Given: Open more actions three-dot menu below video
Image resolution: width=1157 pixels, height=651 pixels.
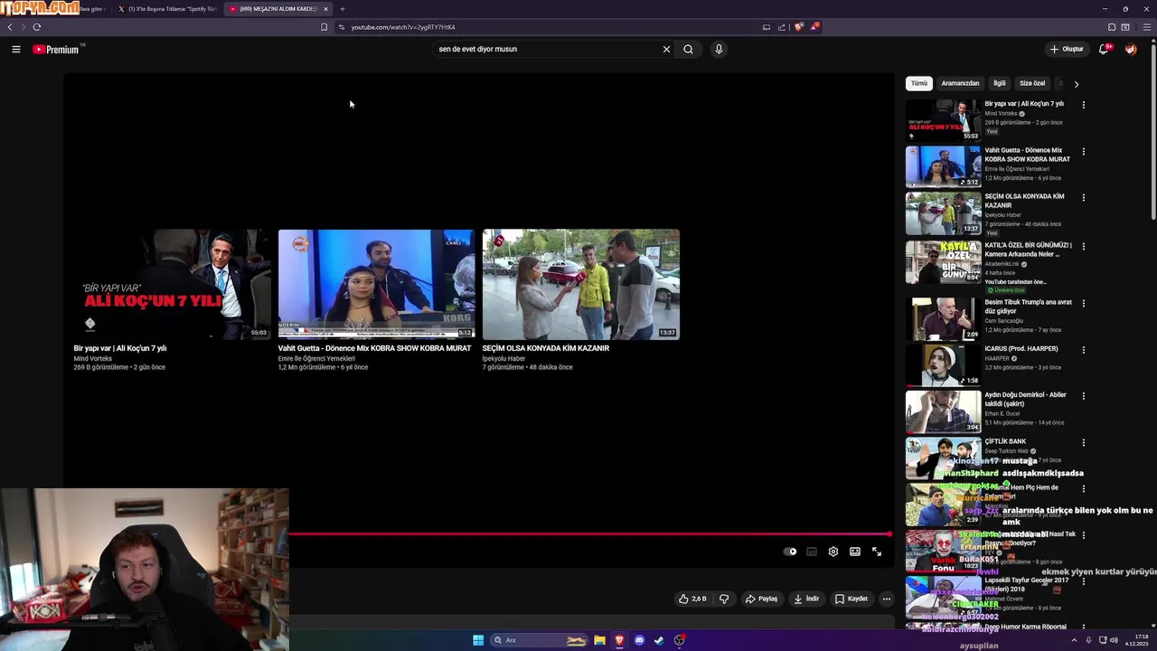Looking at the screenshot, I should [x=887, y=599].
